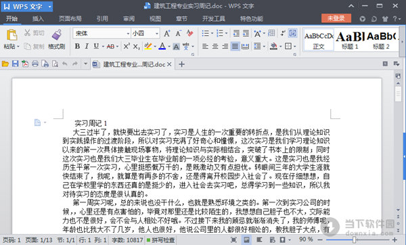The width and height of the screenshot is (406, 245).
Task: Open the 插入 (Insert) tab
Action: 38,19
